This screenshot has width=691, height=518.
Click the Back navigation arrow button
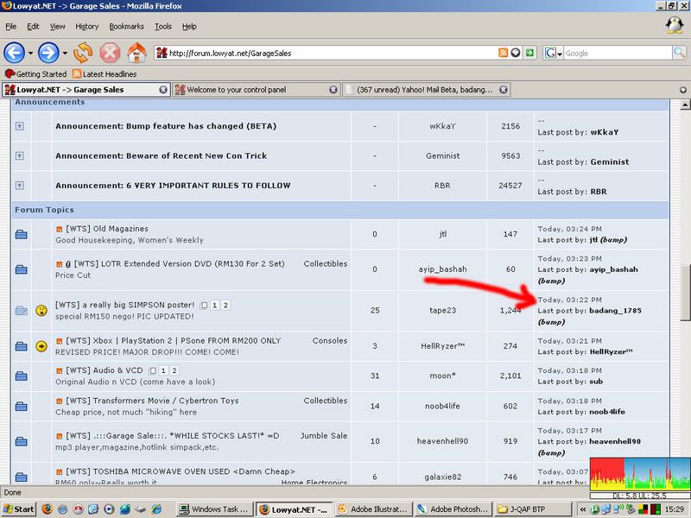coord(14,53)
